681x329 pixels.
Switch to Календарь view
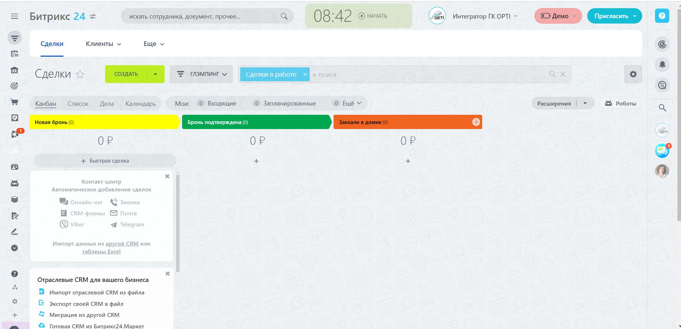[x=141, y=104]
